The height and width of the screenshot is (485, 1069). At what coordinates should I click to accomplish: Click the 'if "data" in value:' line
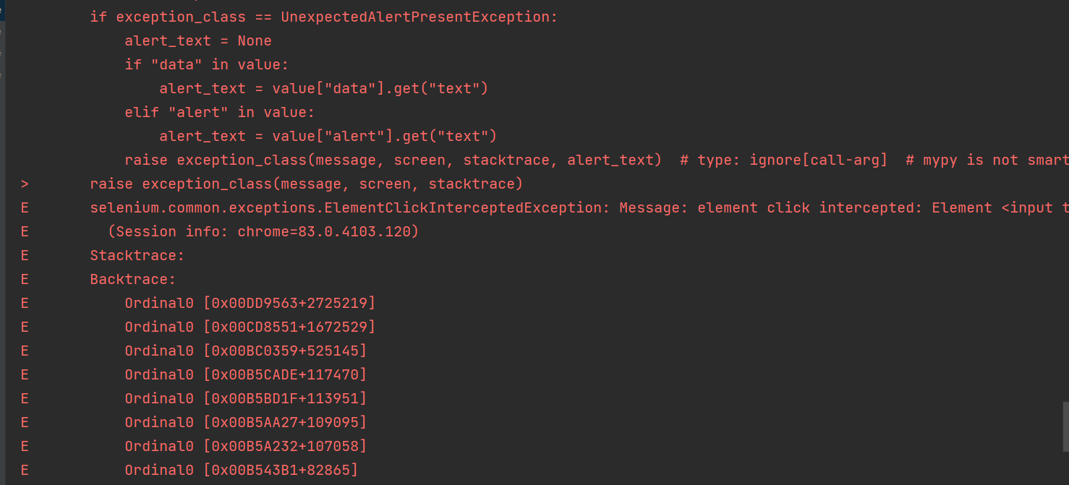pos(207,64)
